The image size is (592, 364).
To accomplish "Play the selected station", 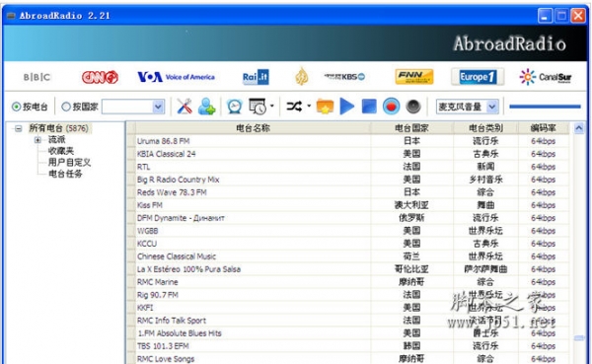I will pyautogui.click(x=347, y=107).
